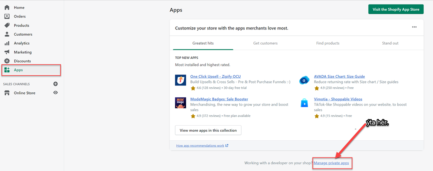Open Orders via its inbox icon
Screen dimensions: 433x171
point(7,16)
